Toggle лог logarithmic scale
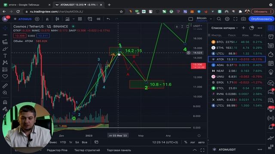This screenshot has width=275, height=154. (192, 142)
